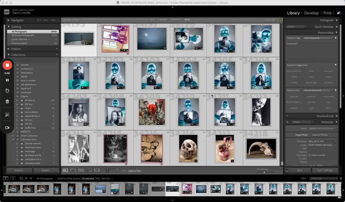Open the Keyword Set Recent Keywords dropdown

(x=318, y=90)
